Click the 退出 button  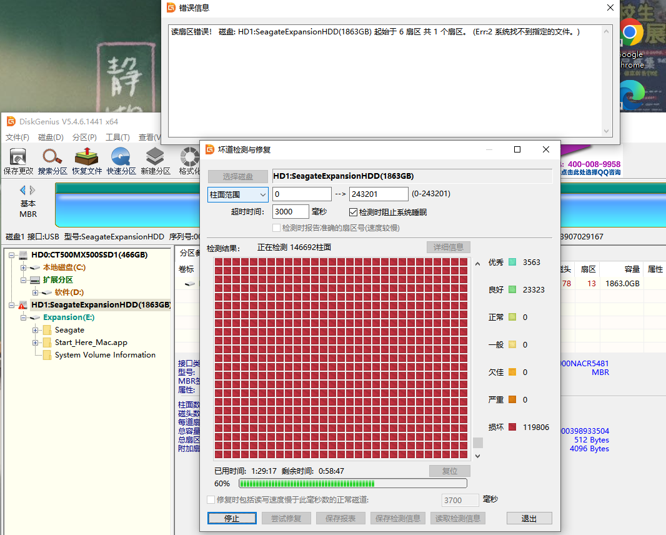coord(529,518)
